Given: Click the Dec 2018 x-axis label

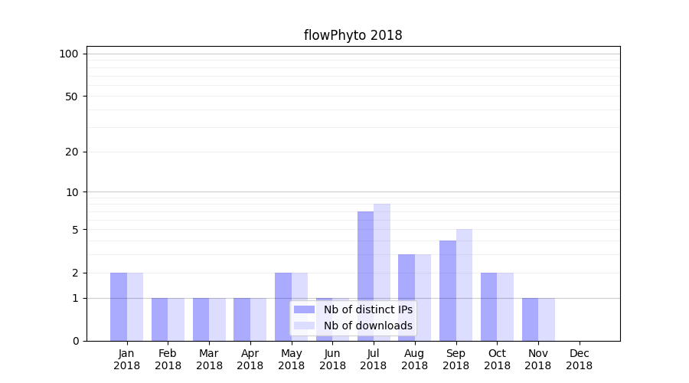Looking at the screenshot, I should coord(579,359).
